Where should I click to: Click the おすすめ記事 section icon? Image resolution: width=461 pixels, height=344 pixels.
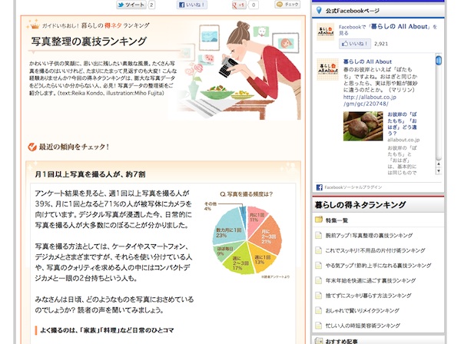click(318, 341)
